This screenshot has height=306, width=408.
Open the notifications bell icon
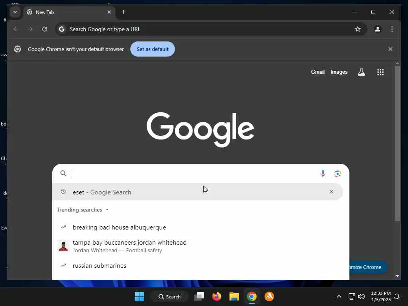[397, 296]
